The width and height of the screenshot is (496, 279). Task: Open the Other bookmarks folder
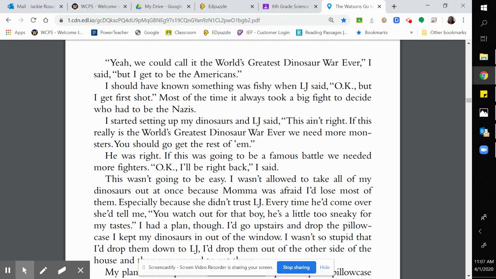[444, 33]
